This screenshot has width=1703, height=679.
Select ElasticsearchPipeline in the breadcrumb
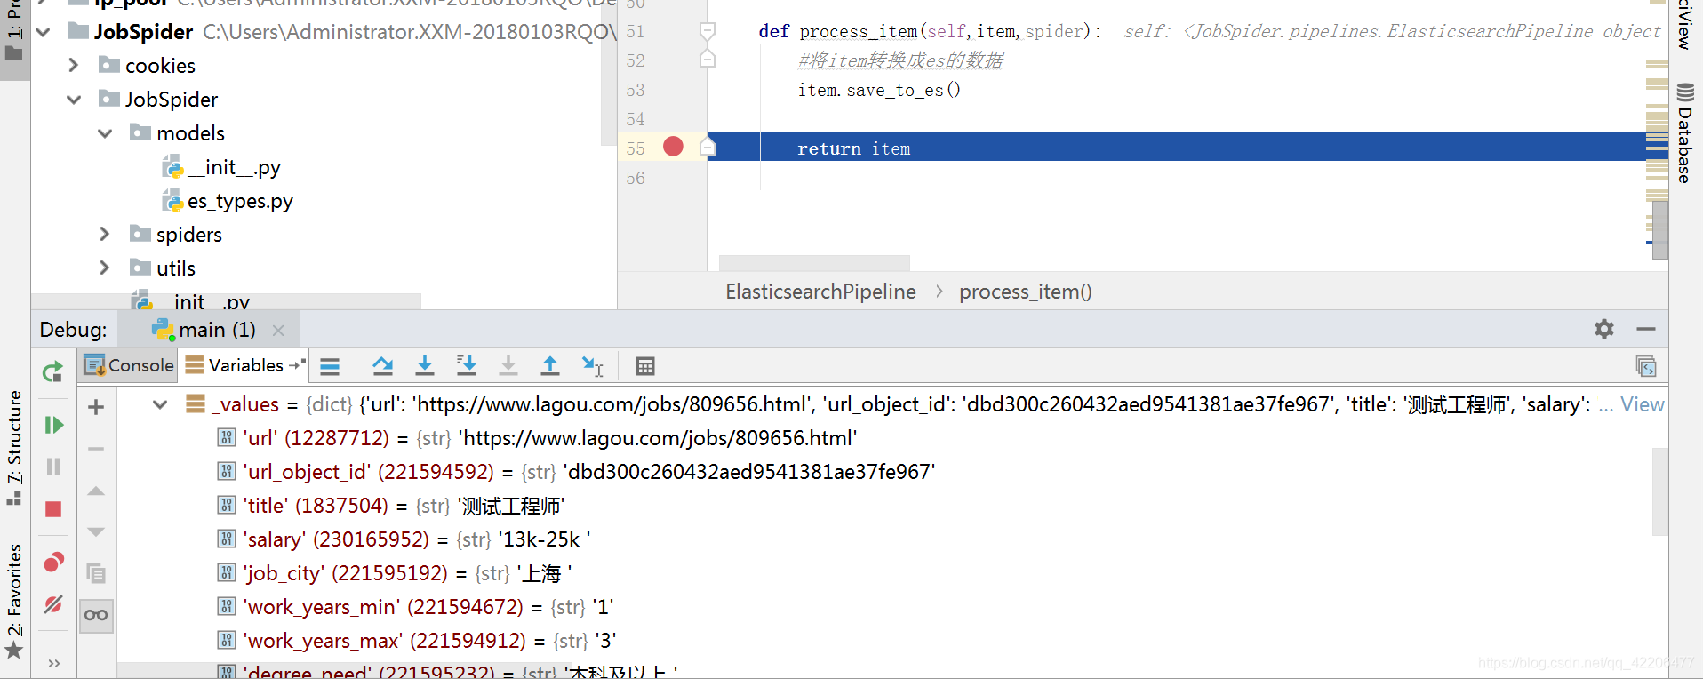(820, 292)
